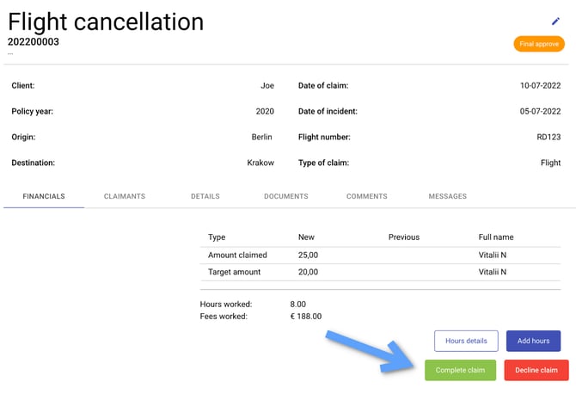Open the Messages tab
576x394 pixels.
coord(448,196)
